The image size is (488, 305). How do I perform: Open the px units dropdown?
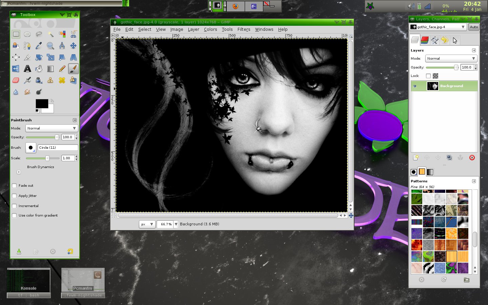(x=147, y=224)
